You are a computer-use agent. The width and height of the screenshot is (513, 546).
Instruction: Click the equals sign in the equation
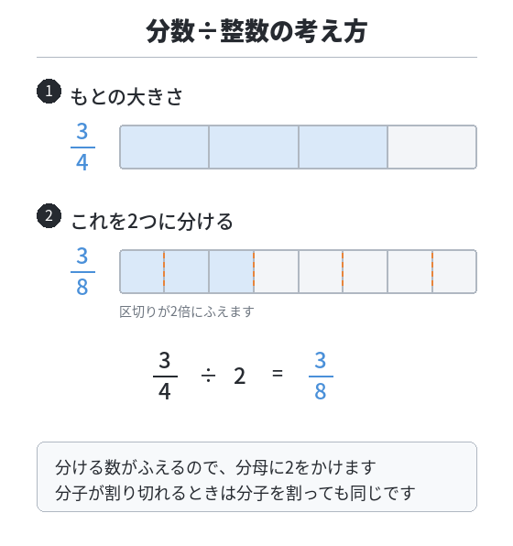[x=278, y=374]
